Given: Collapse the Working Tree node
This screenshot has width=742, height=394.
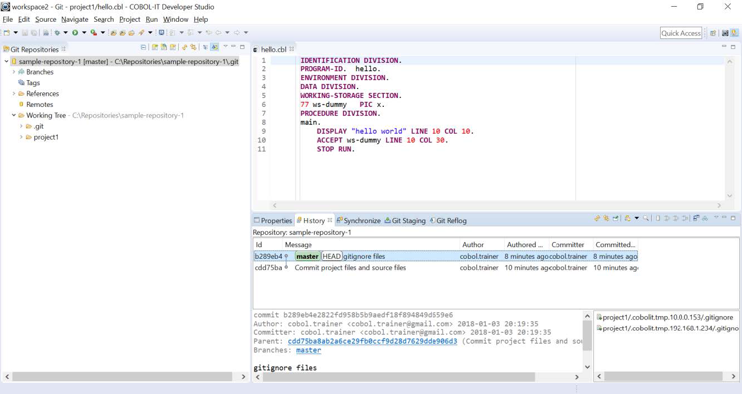Looking at the screenshot, I should pos(14,115).
